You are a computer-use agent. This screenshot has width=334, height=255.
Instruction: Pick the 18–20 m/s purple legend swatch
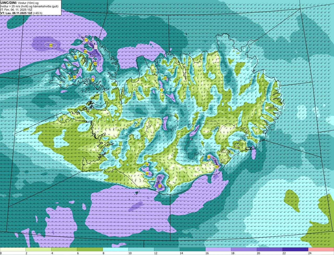pyautogui.click(x=244, y=250)
